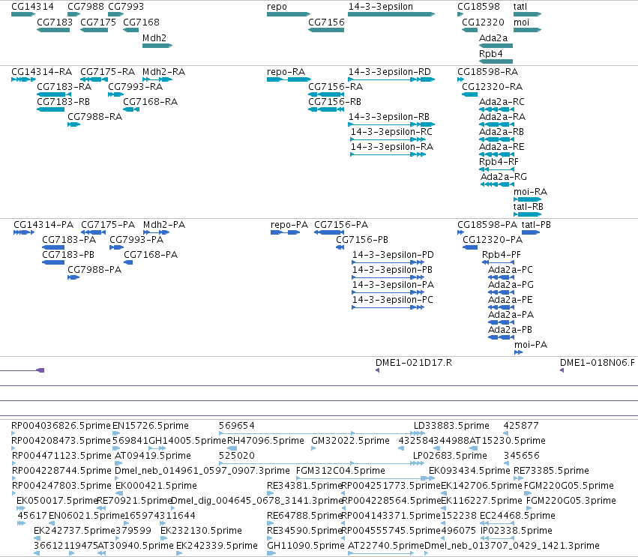Click the CG7988-RA transcript
Image resolution: width=638 pixels, height=557 pixels.
click(73, 124)
